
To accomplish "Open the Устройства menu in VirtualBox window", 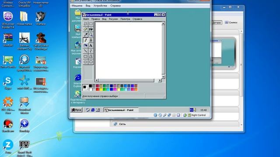I will (100, 6).
